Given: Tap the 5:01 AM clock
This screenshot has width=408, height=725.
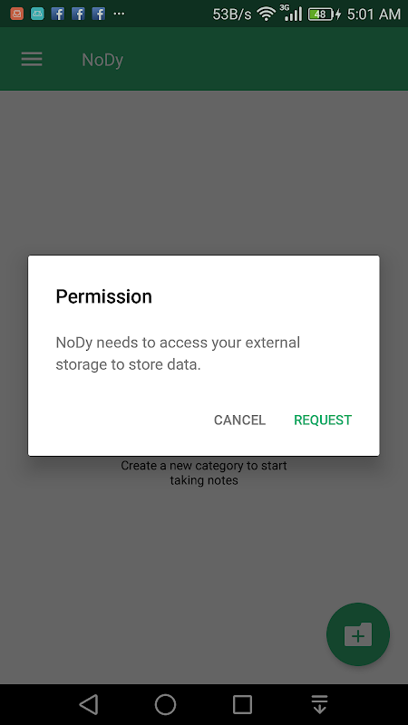Looking at the screenshot, I should [x=374, y=14].
